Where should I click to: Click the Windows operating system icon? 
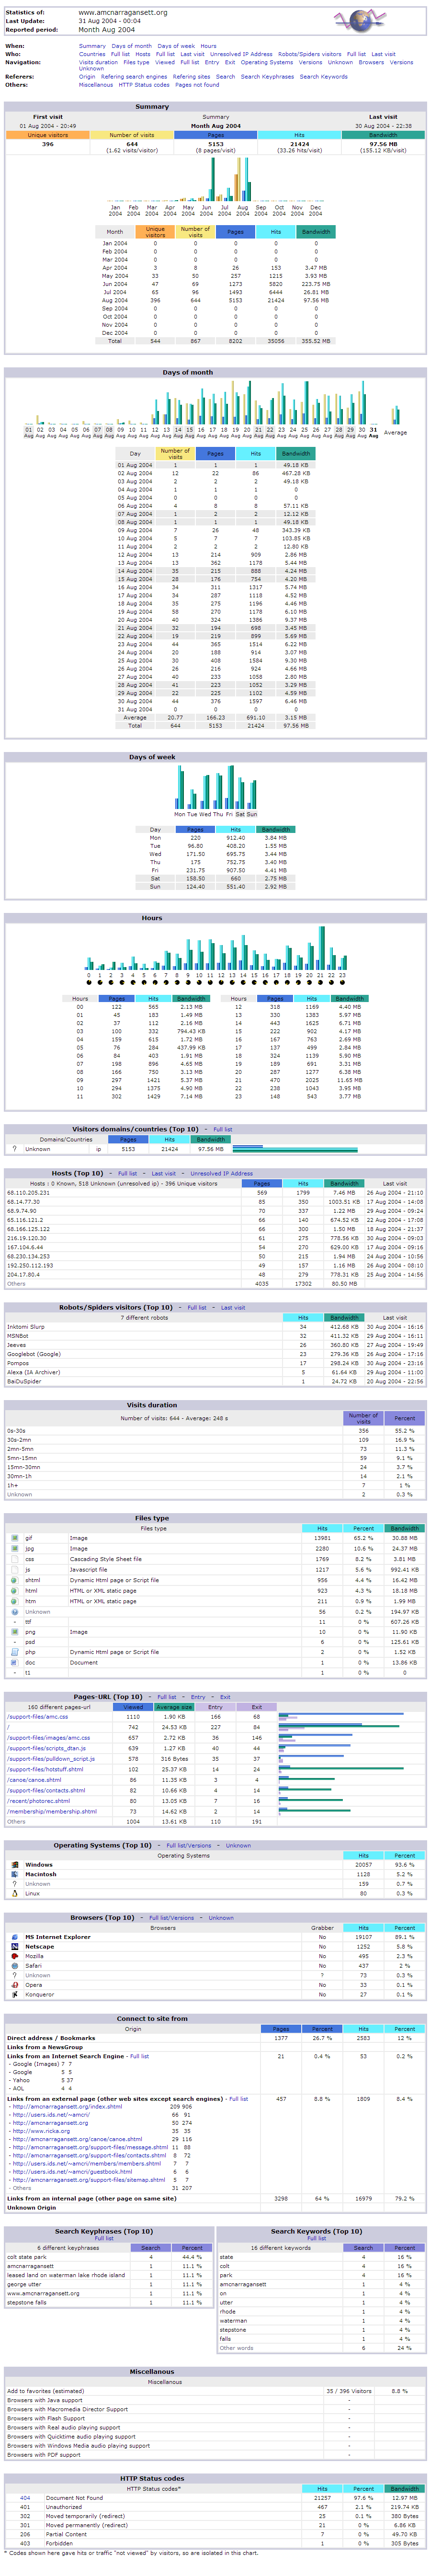[15, 1865]
